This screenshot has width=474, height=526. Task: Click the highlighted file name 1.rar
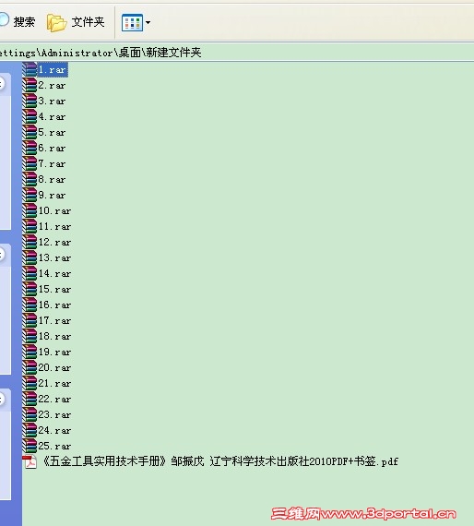(x=53, y=70)
